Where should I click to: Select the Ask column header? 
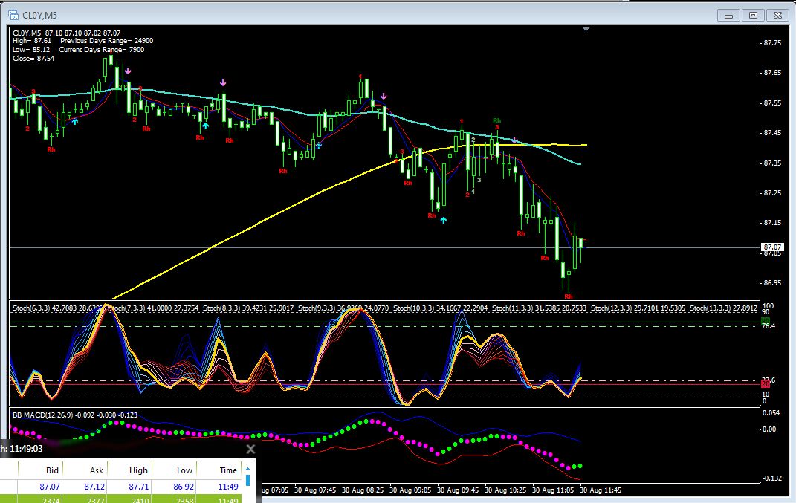97,470
